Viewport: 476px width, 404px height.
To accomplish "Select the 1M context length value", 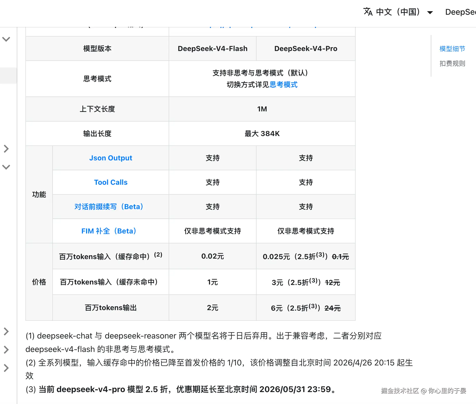I will click(262, 109).
